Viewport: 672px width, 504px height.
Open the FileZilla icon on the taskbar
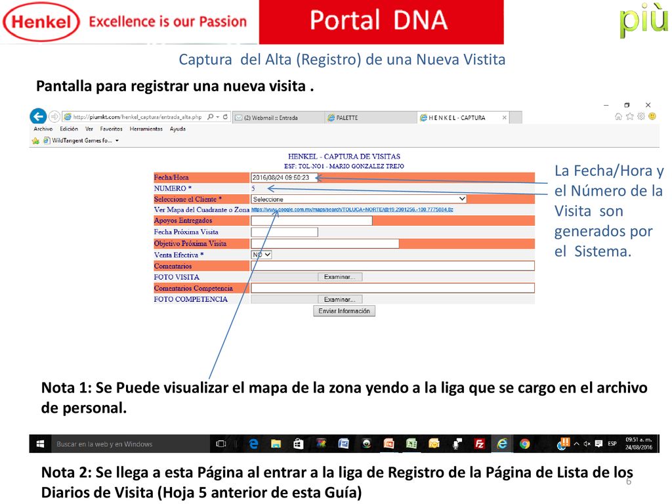(479, 444)
